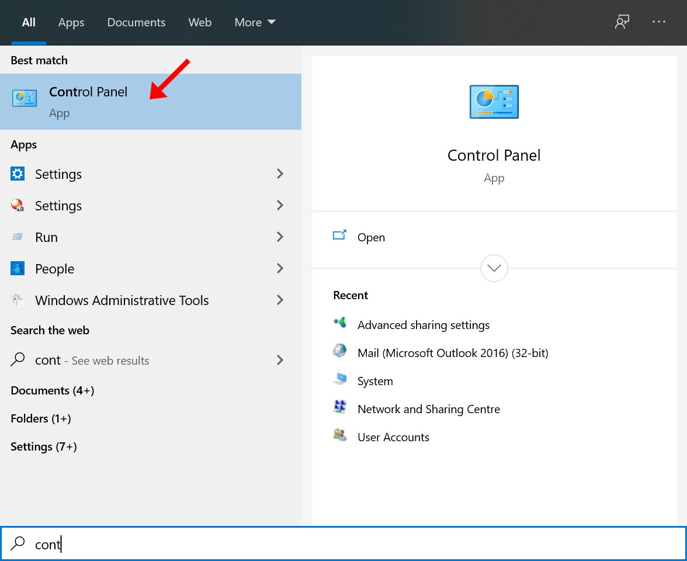Open the More dropdown filter

click(x=255, y=22)
